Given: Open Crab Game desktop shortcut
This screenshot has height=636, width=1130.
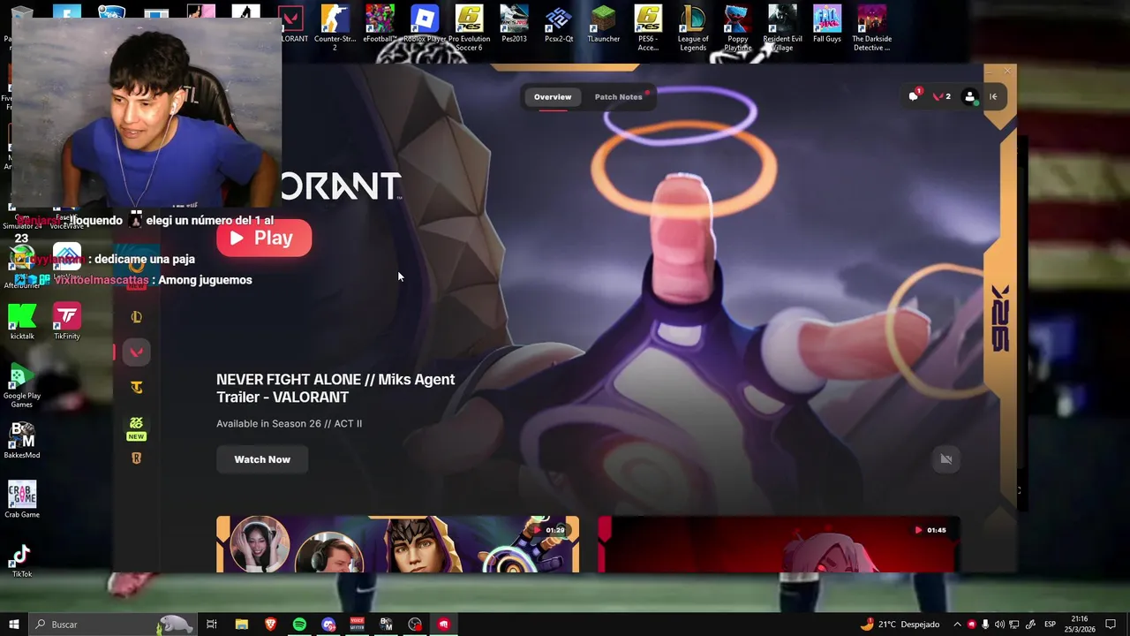Looking at the screenshot, I should click(x=22, y=500).
